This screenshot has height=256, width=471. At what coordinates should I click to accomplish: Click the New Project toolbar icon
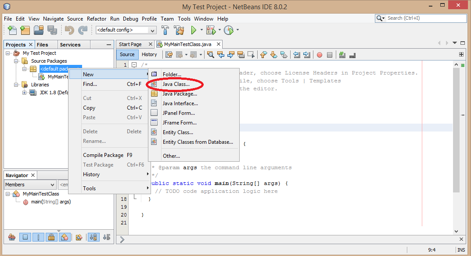coord(25,30)
